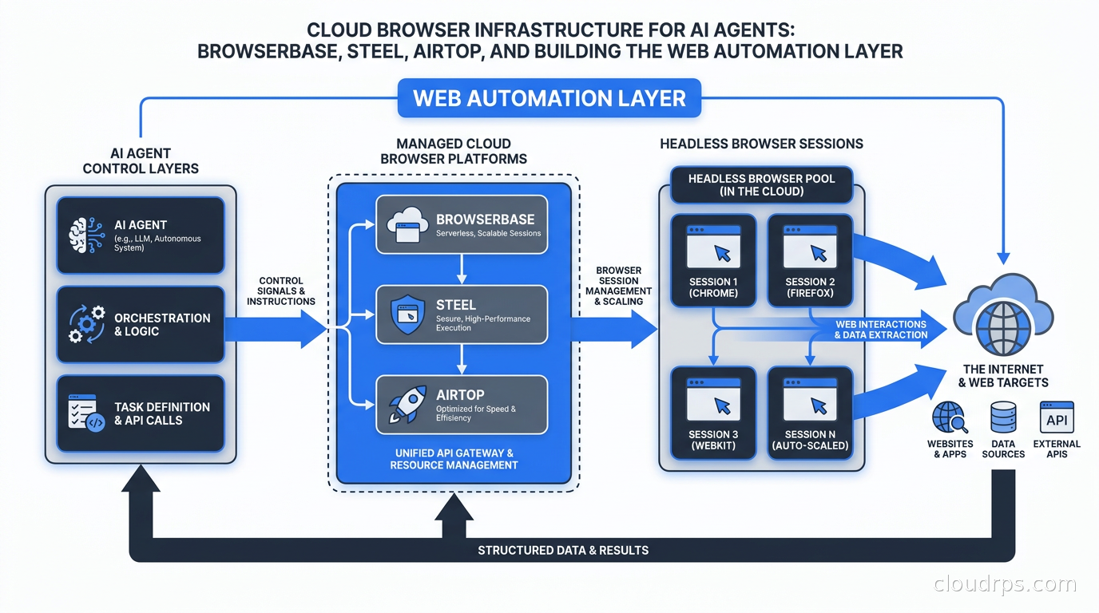Click the 'Session 1 (Chrome)' caption
Image resolution: width=1099 pixels, height=613 pixels.
(713, 287)
